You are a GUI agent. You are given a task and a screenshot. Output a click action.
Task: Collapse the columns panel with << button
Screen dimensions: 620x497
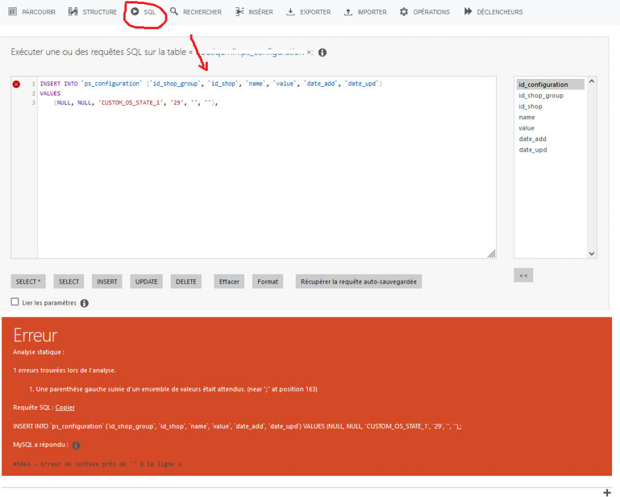523,275
